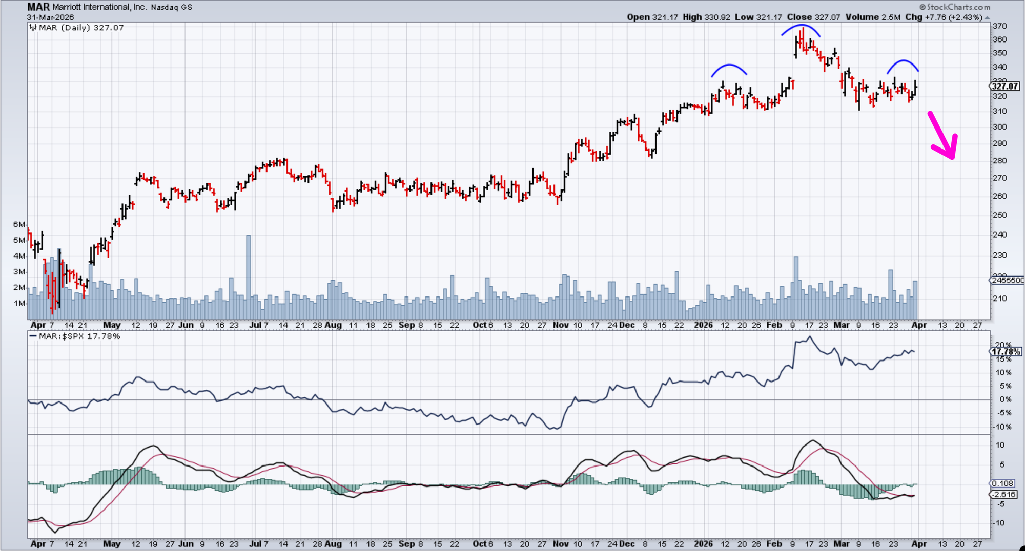Click the dark line marker beside MAR:$SPX legend

tap(33, 336)
